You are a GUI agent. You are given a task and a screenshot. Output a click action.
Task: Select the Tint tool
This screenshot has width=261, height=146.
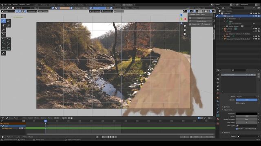tap(9, 25)
